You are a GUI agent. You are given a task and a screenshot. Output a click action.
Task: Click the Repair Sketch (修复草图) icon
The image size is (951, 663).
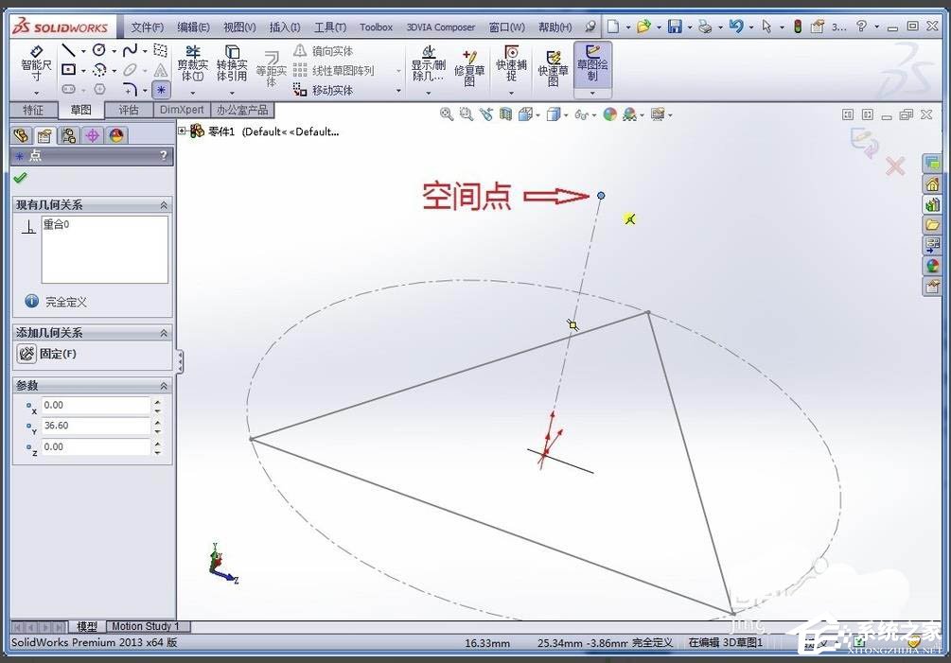tap(470, 66)
